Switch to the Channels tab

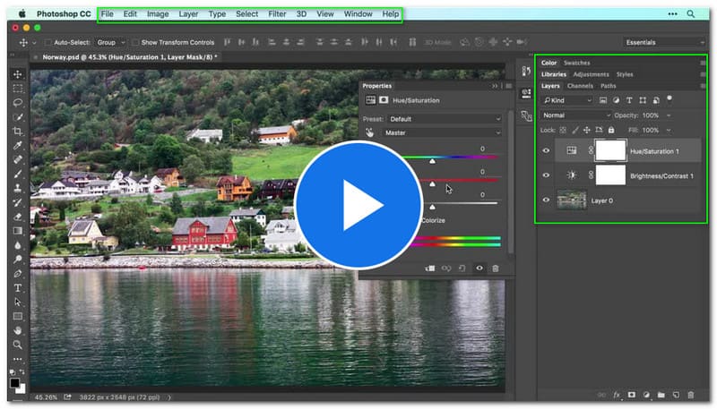(x=580, y=86)
